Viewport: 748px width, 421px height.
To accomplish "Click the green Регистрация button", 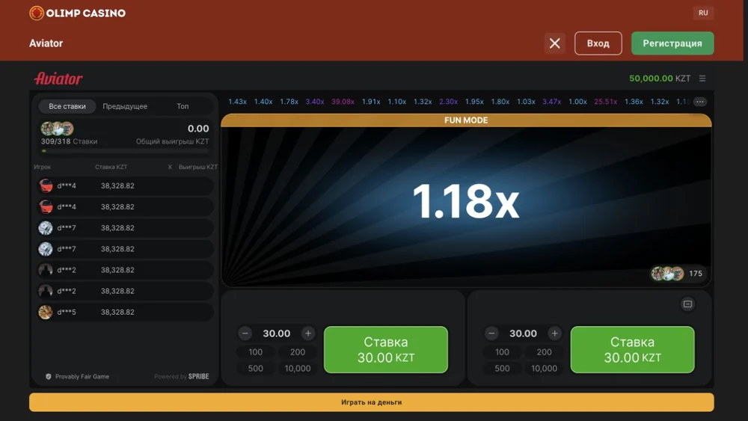I will click(672, 43).
